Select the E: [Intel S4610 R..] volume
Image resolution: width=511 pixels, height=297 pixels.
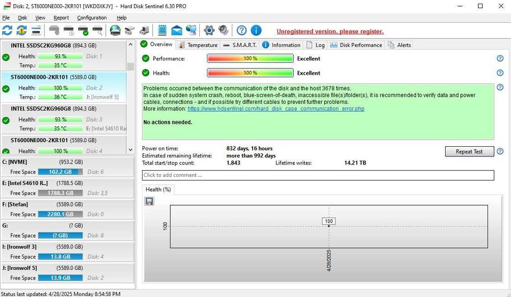tap(68, 188)
